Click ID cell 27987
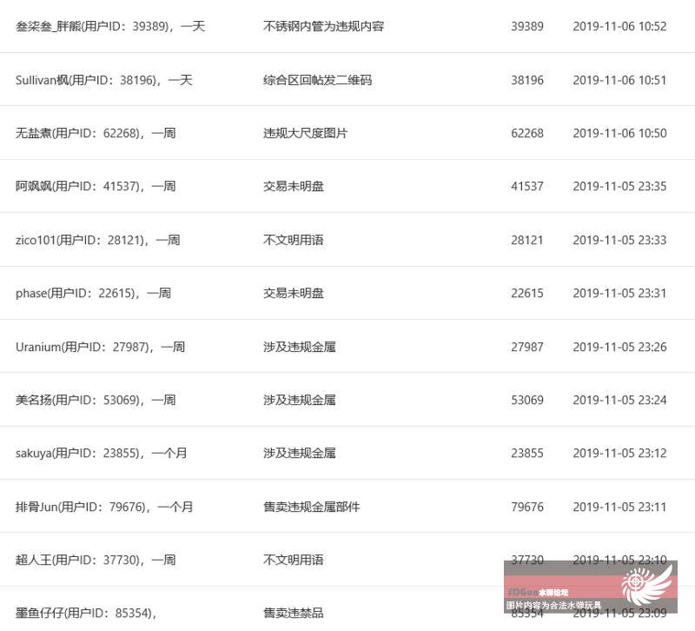The height and width of the screenshot is (631, 695). (527, 347)
